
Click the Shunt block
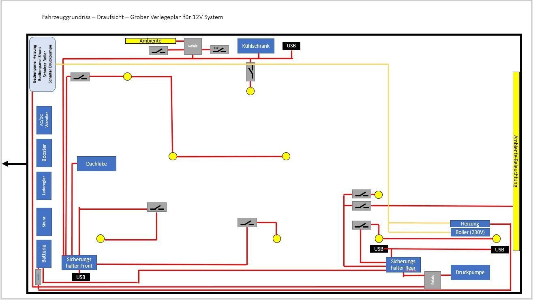point(44,221)
